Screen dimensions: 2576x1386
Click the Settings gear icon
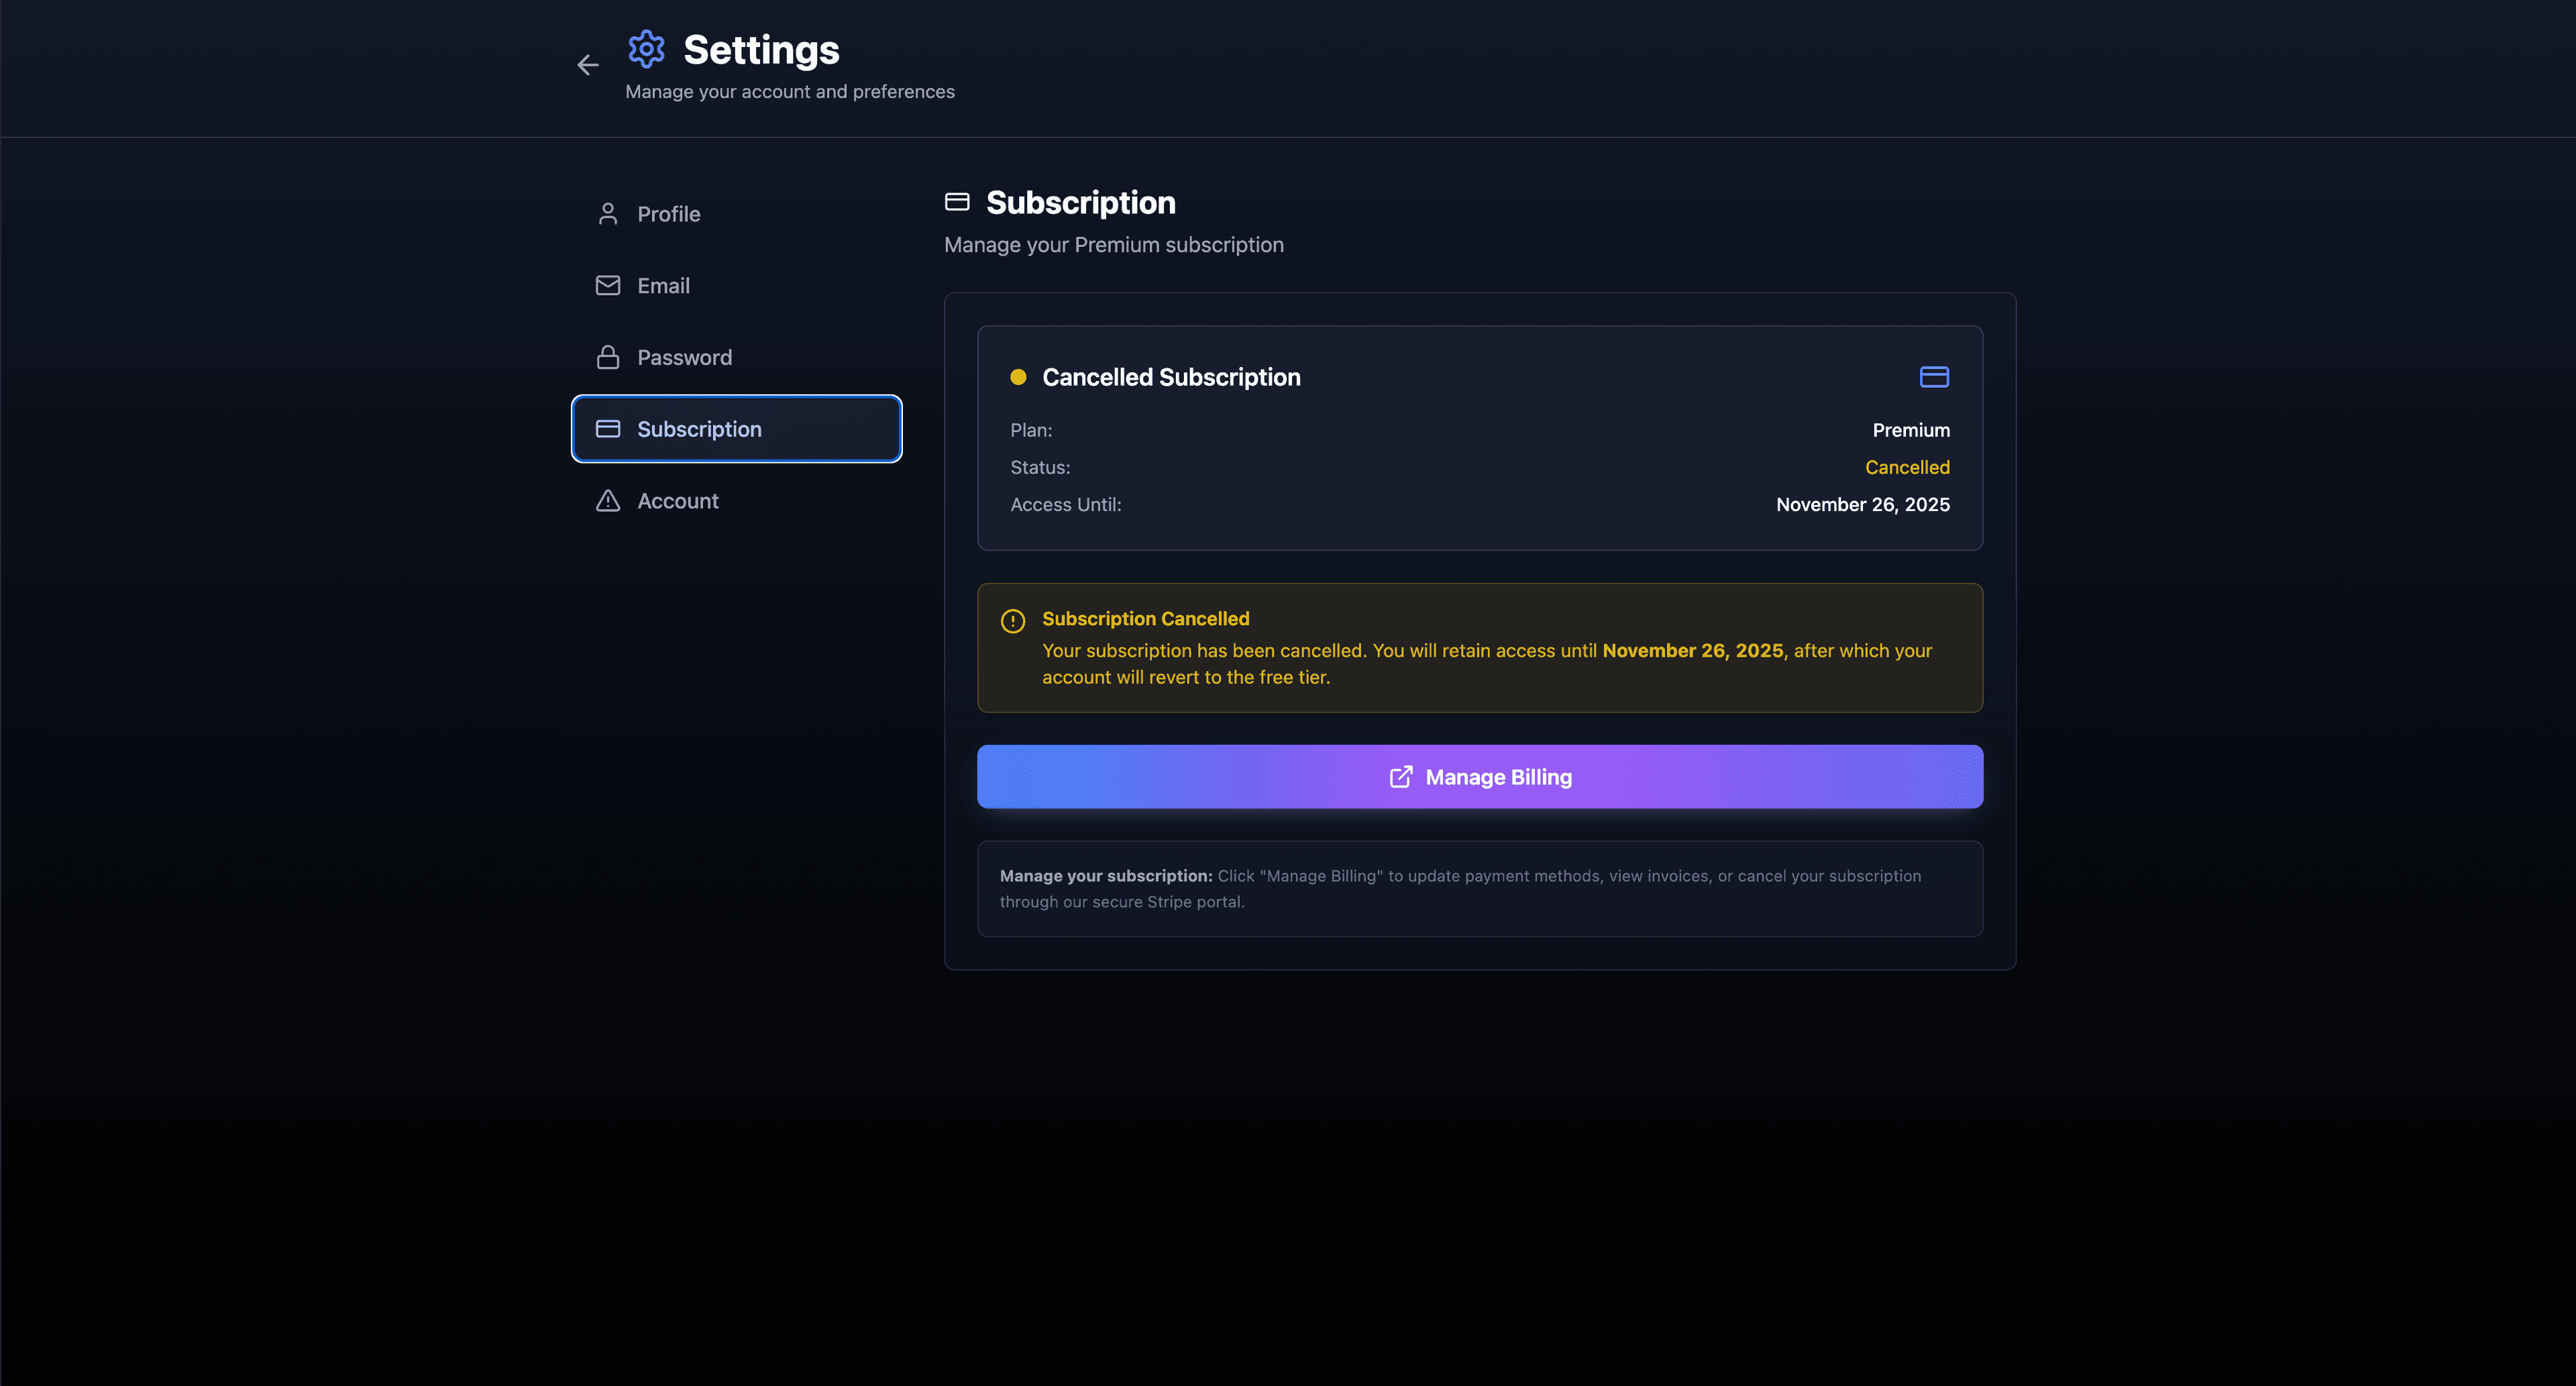point(646,49)
